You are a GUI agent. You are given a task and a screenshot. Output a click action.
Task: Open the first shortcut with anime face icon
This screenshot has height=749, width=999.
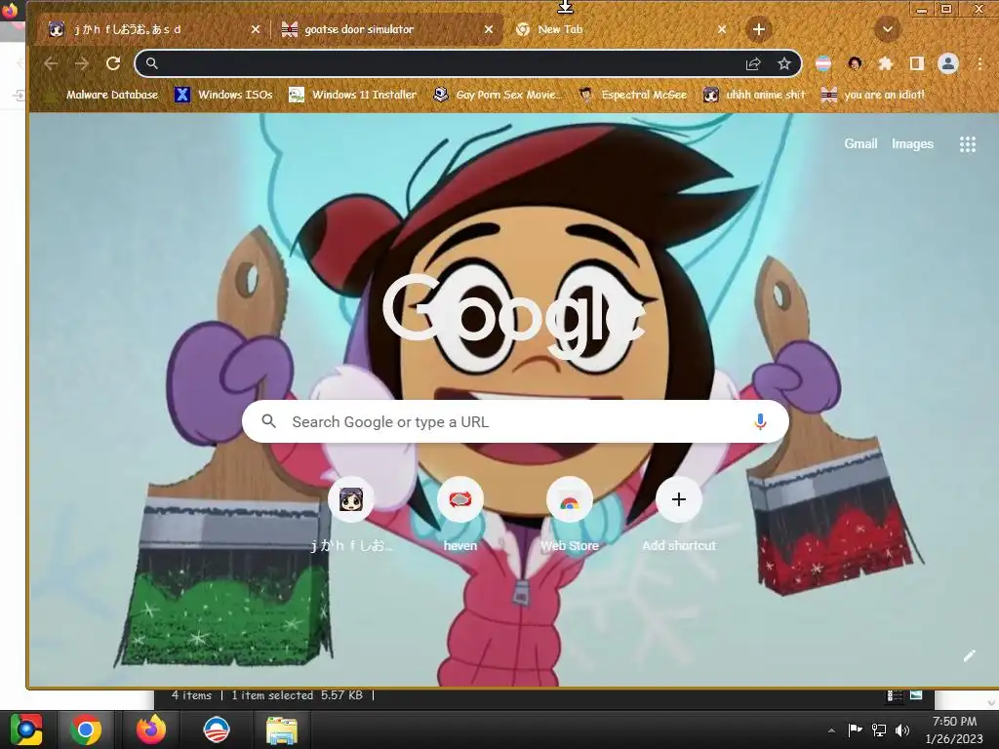351,514
